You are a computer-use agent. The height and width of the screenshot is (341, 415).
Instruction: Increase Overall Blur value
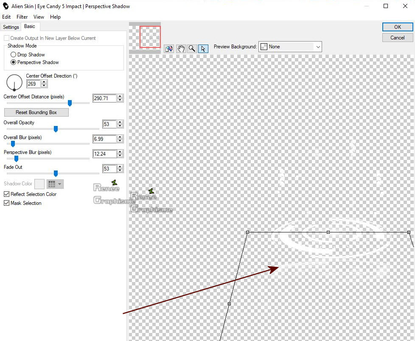120,137
